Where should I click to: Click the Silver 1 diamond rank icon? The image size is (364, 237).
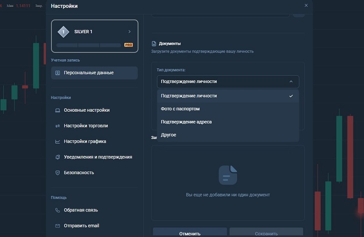(63, 32)
